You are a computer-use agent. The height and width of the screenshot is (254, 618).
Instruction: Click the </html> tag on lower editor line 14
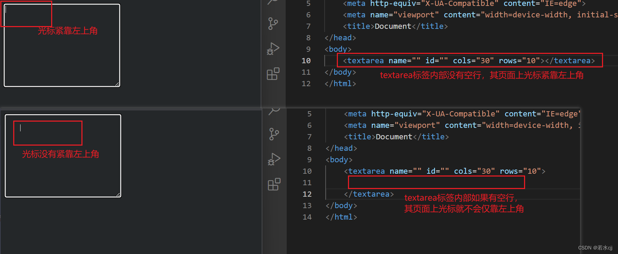click(341, 217)
